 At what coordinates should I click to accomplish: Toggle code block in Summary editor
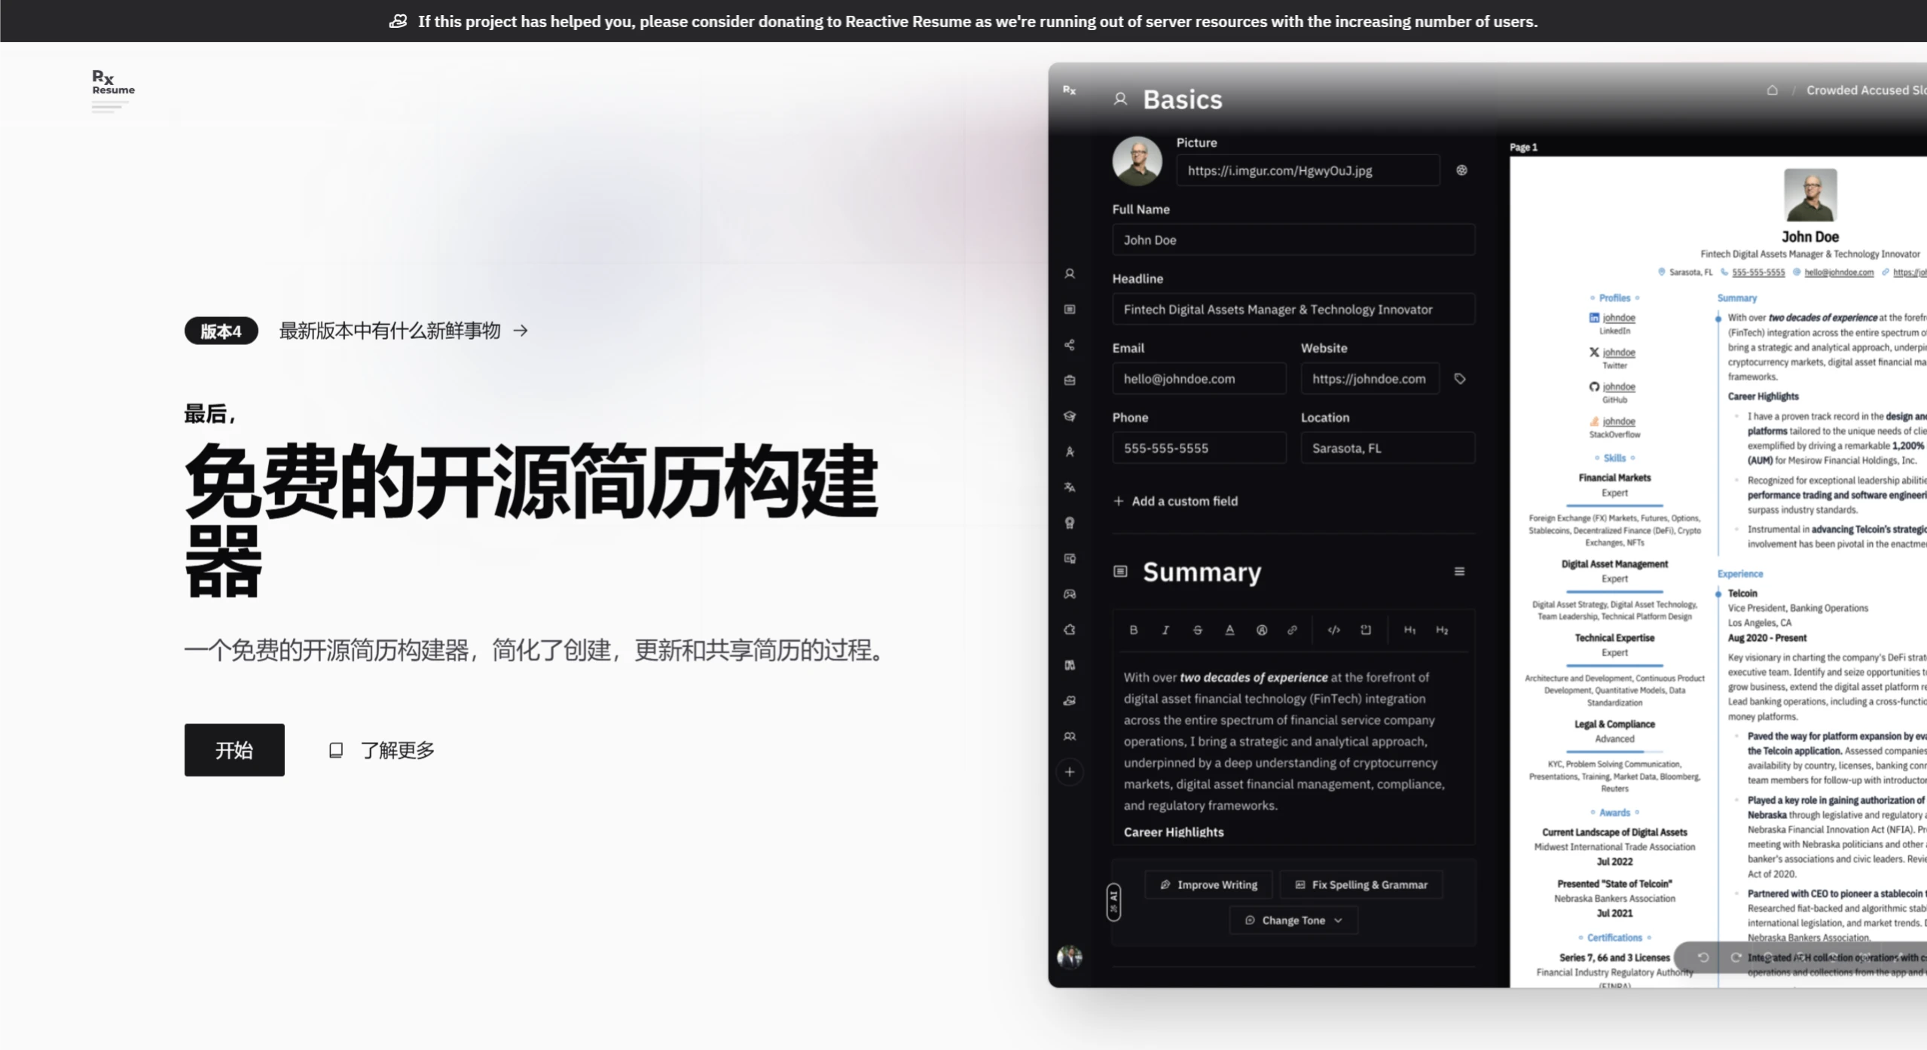[1366, 630]
